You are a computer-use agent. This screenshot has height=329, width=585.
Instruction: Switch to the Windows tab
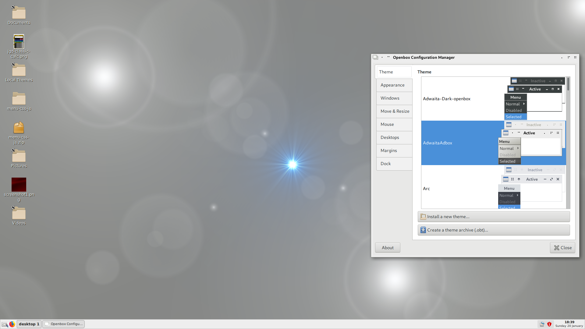click(394, 98)
